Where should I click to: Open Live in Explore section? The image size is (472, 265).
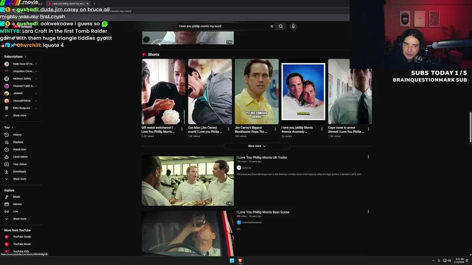[x=15, y=212]
